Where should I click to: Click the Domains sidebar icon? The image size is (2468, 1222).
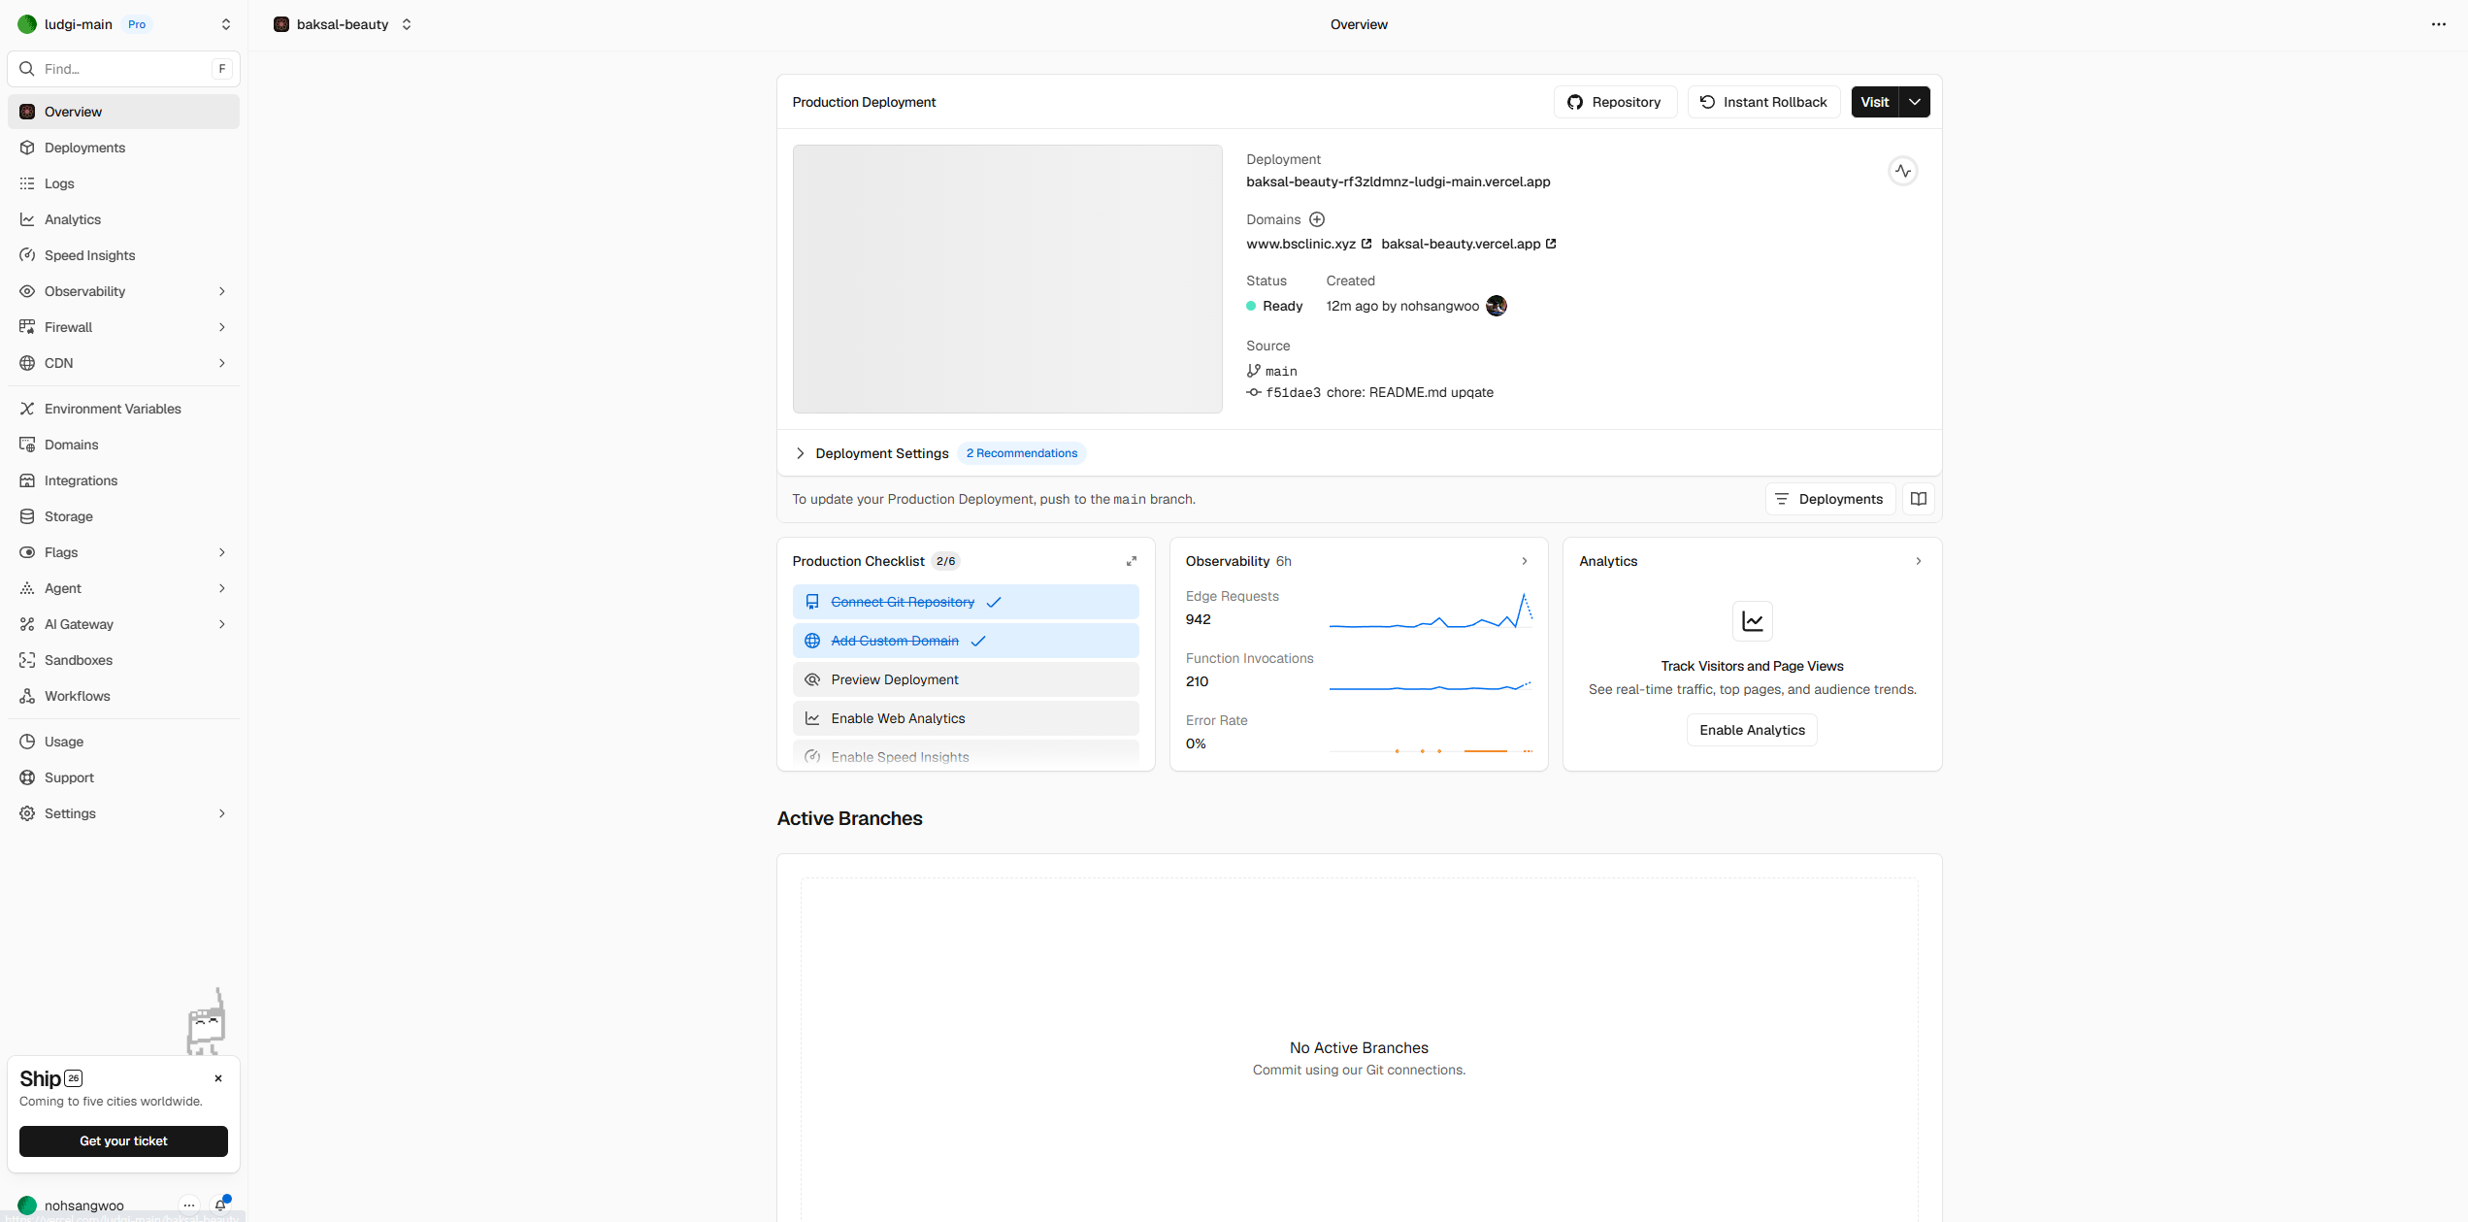click(27, 445)
